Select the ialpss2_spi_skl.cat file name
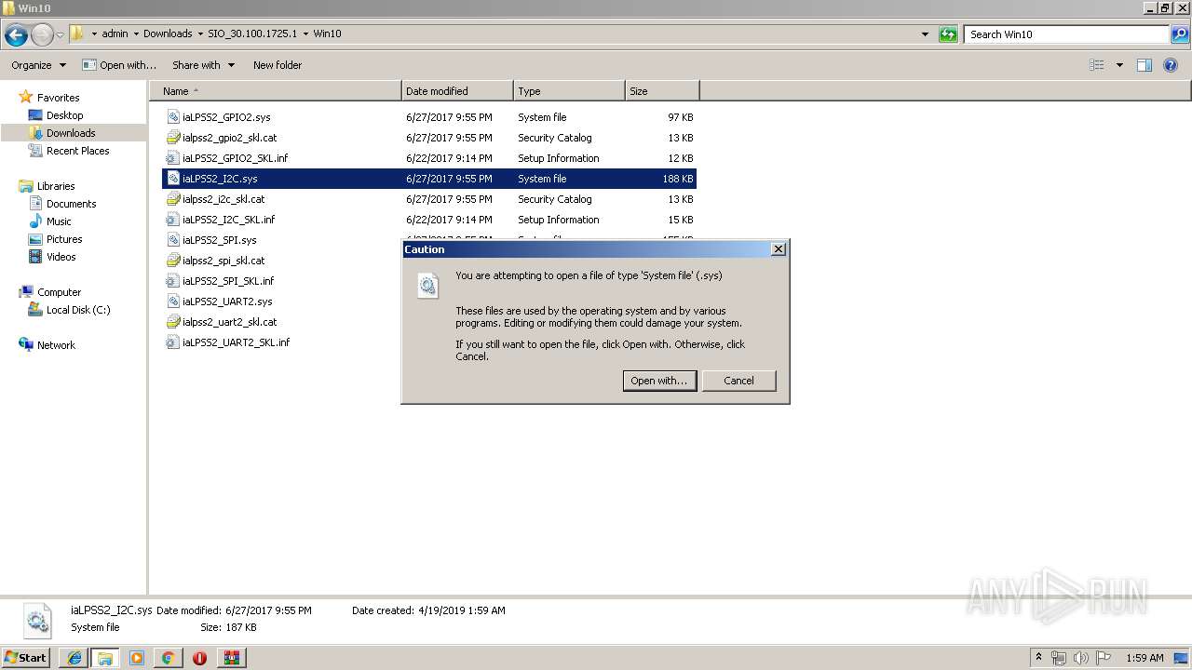1192x670 pixels. (223, 261)
